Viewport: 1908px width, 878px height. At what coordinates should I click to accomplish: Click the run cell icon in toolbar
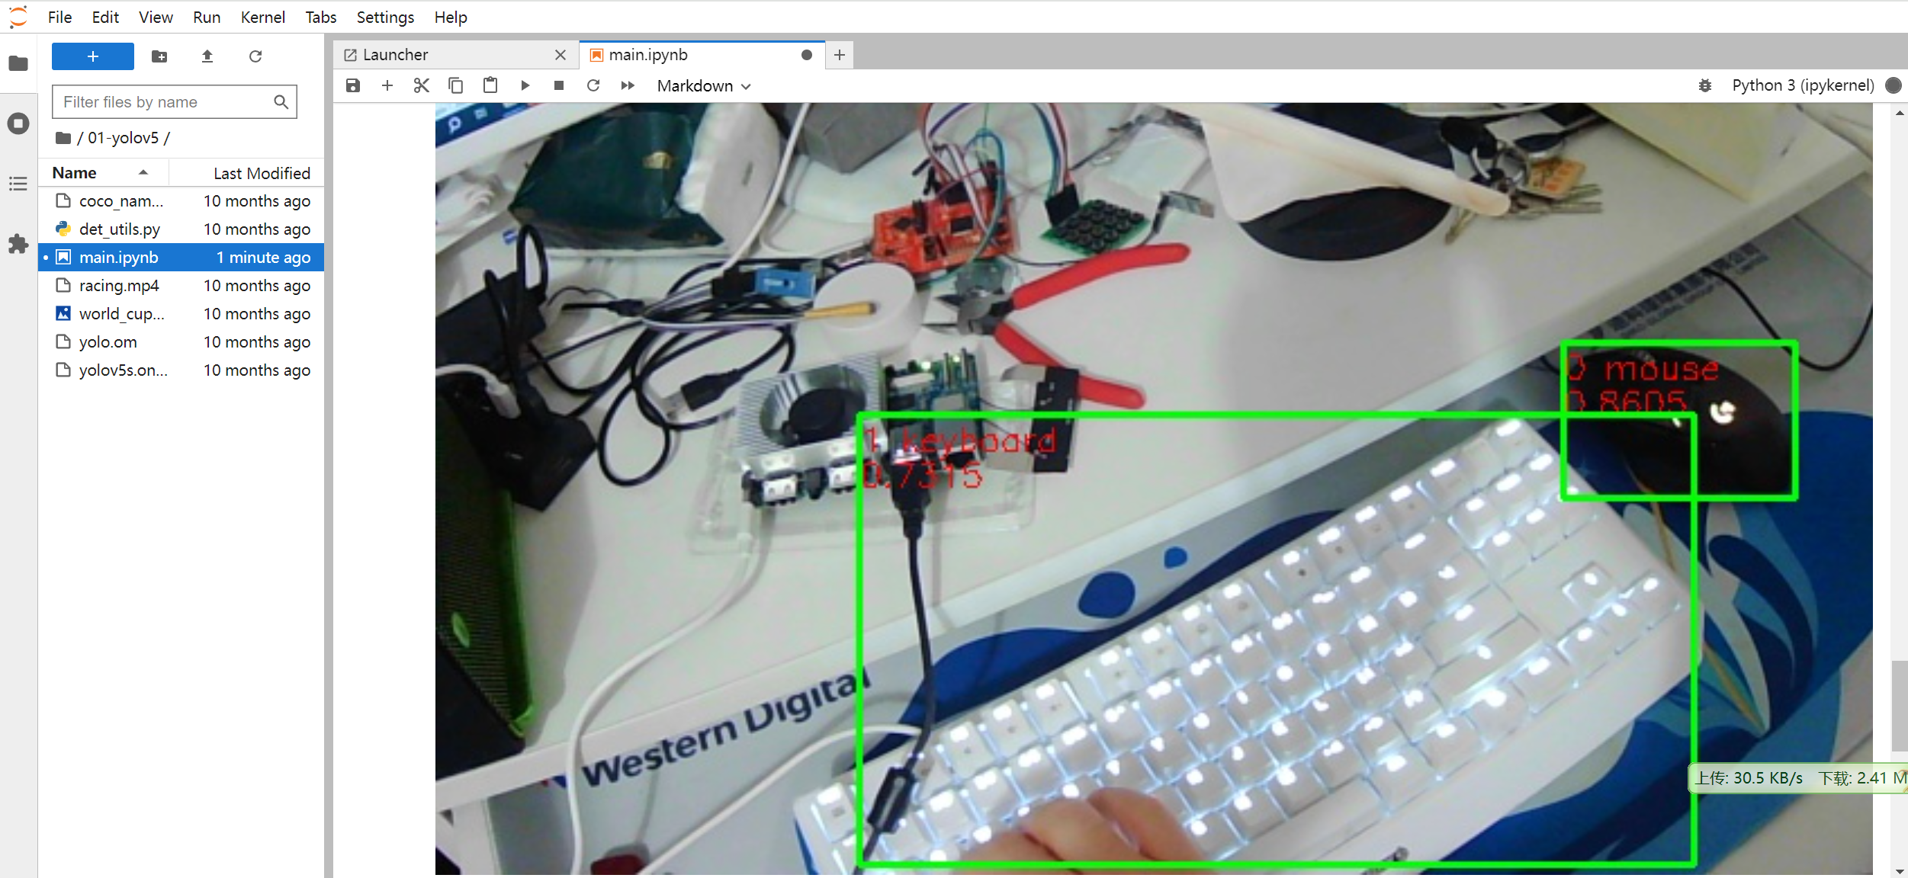coord(525,86)
